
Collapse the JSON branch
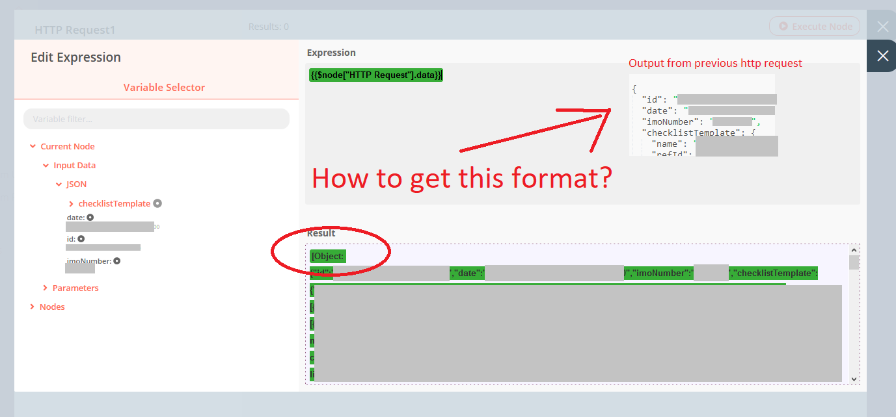59,184
